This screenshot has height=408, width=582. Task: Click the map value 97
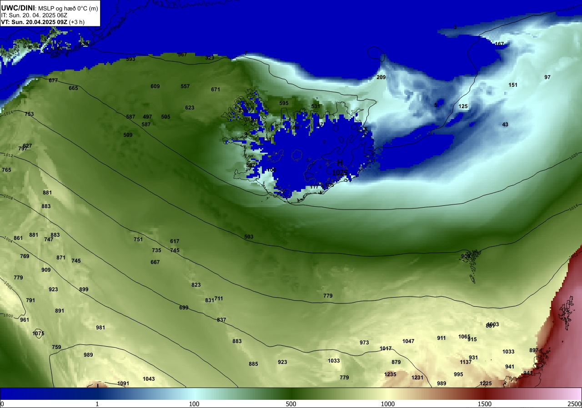click(x=547, y=77)
